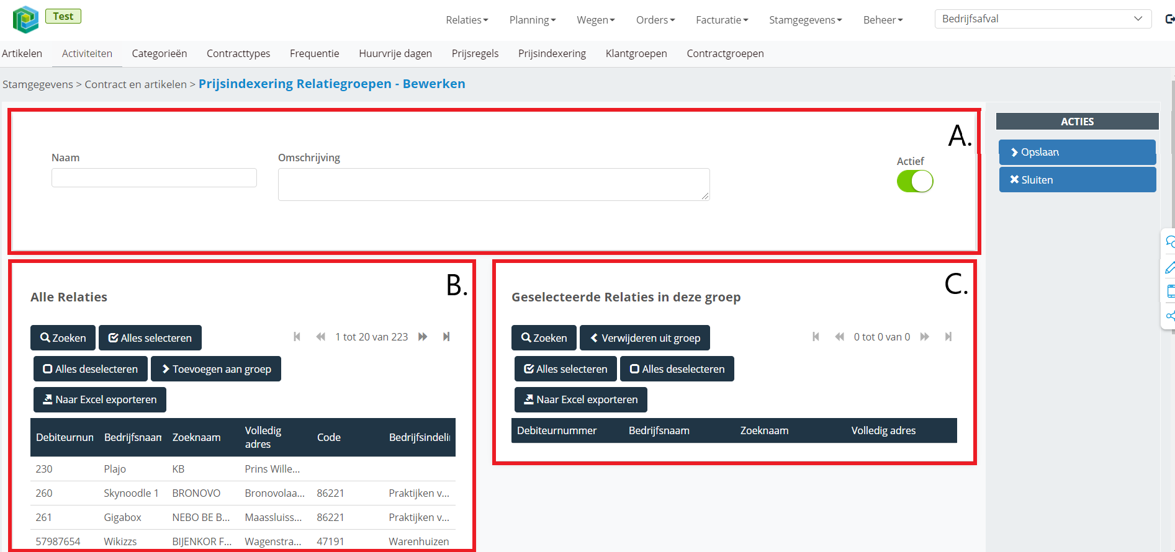Click Stamgegevens in the breadcrumb
The height and width of the screenshot is (552, 1175).
(38, 84)
